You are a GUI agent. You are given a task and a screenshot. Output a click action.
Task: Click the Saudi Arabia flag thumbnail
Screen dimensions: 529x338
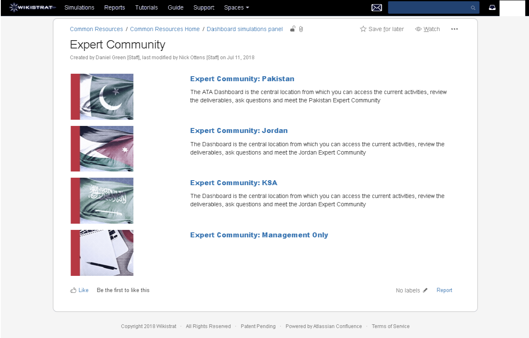coord(102,201)
